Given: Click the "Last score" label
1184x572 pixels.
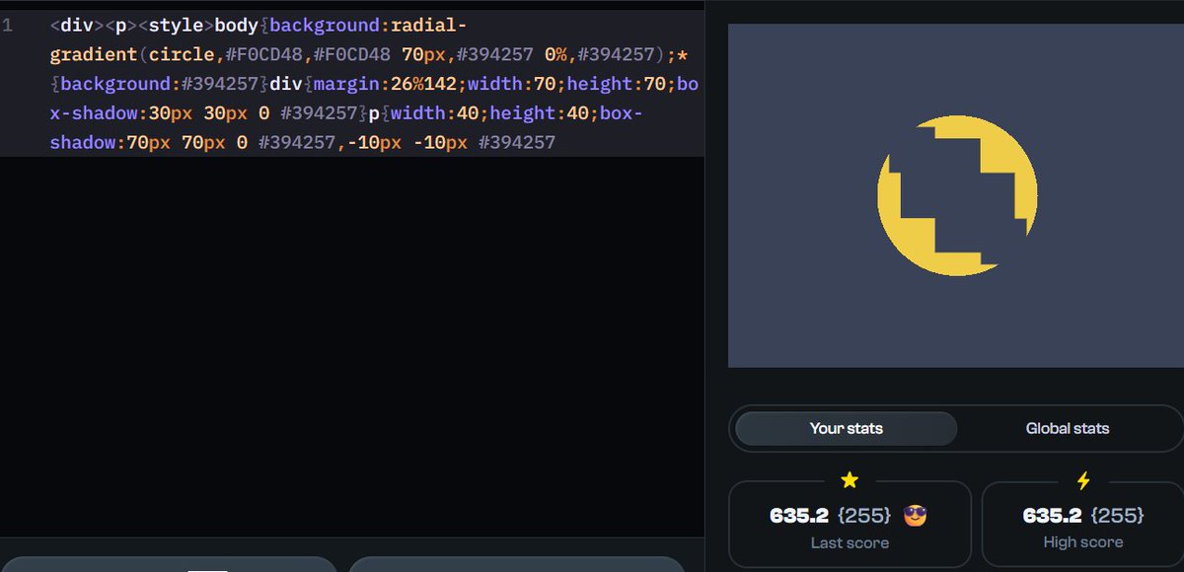Looking at the screenshot, I should tap(850, 543).
